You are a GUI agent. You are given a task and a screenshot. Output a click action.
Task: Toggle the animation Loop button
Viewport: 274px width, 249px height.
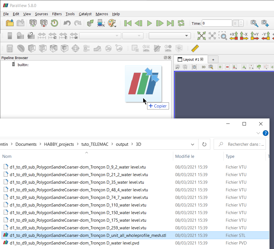(x=181, y=23)
